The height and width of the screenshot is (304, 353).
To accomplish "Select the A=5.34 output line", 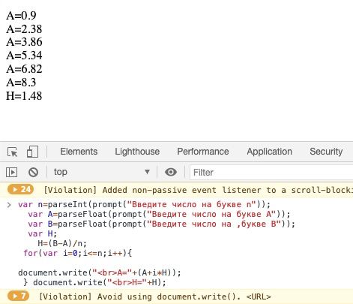I will [x=24, y=56].
